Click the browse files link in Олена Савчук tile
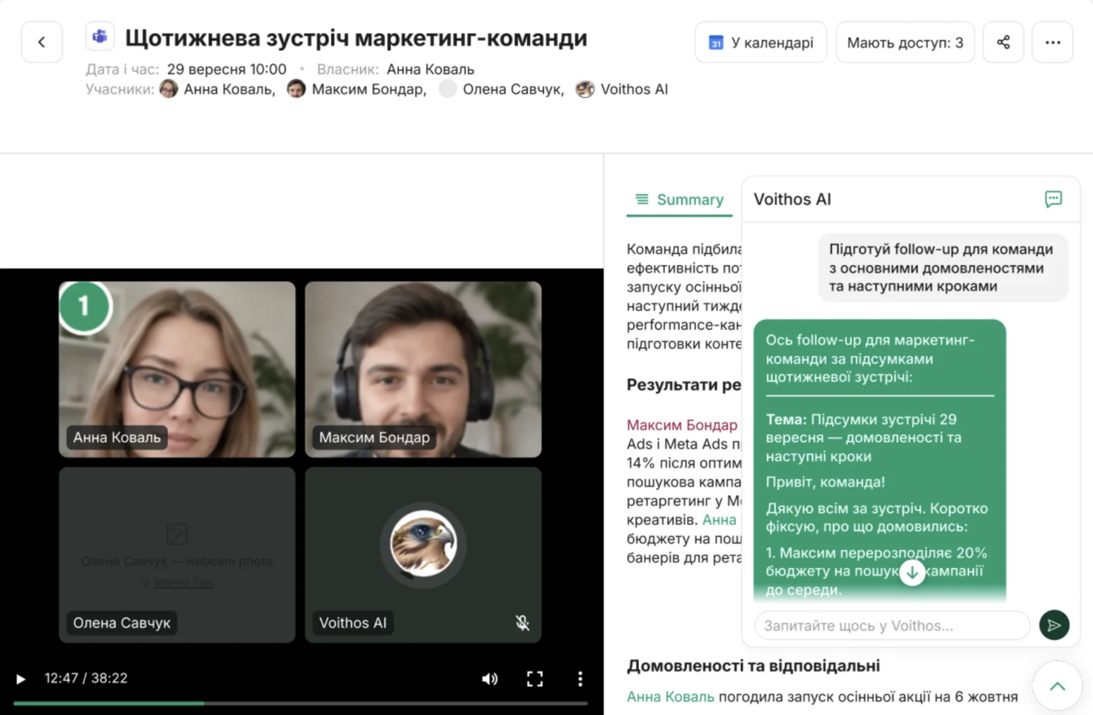 pyautogui.click(x=184, y=582)
